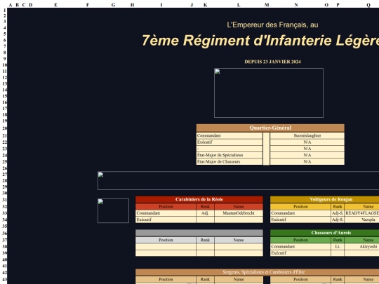Image resolution: width=379 pixels, height=284 pixels.
Task: Click column header letter N
Action: (x=296, y=5)
